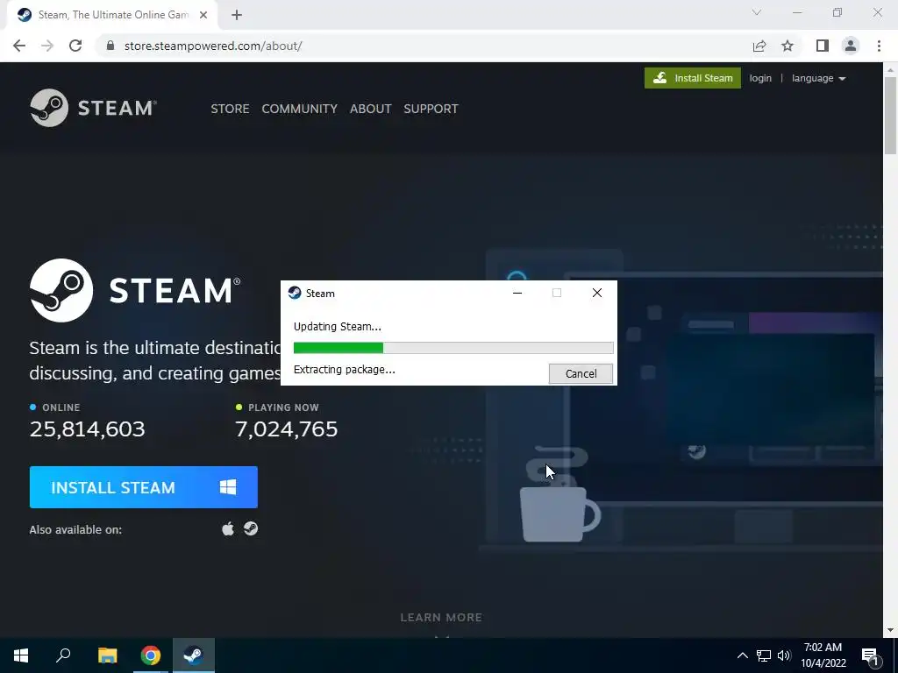
Task: Open the browser side panel icon
Action: click(823, 46)
